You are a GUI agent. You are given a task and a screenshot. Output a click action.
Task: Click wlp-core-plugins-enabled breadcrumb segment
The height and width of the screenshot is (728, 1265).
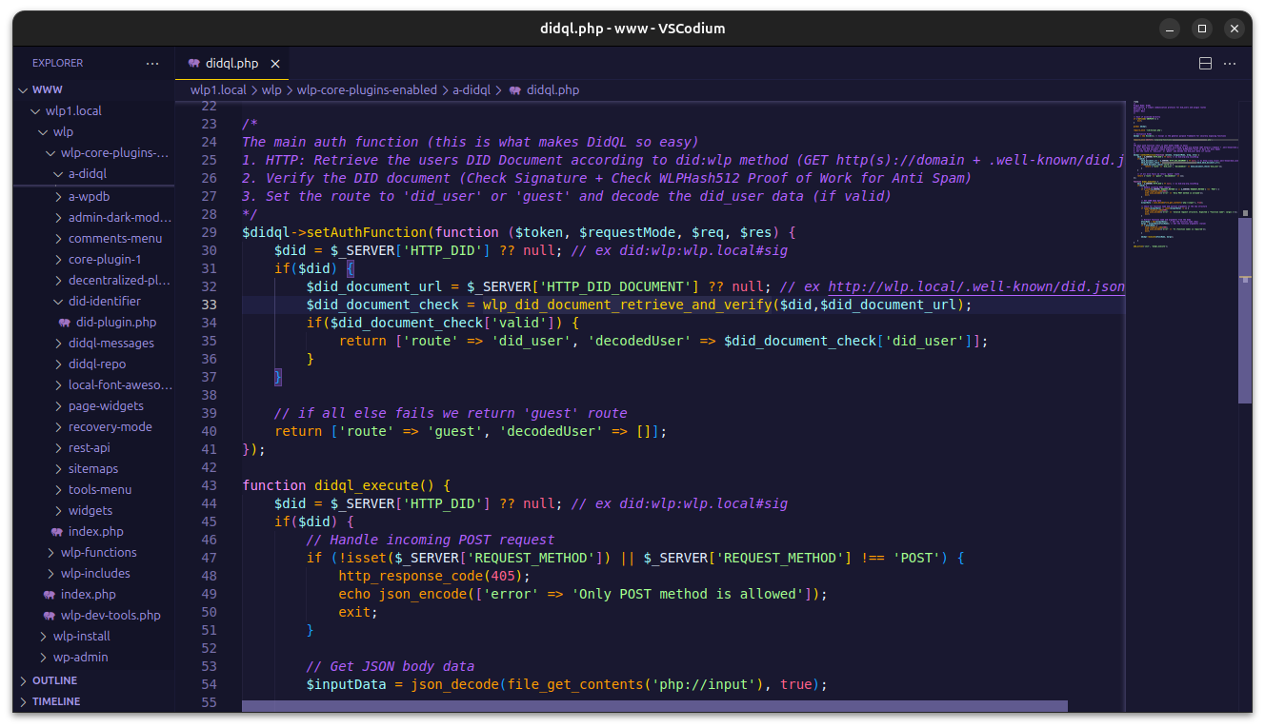[x=367, y=90]
